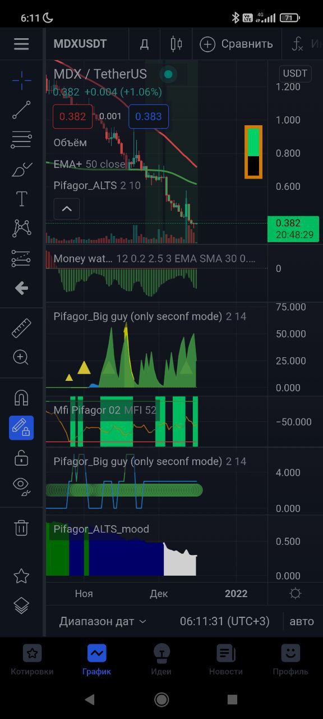Open the object tree layers icon

click(x=21, y=606)
